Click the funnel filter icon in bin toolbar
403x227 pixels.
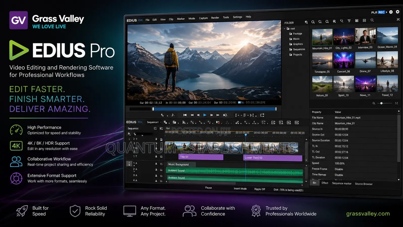349,21
